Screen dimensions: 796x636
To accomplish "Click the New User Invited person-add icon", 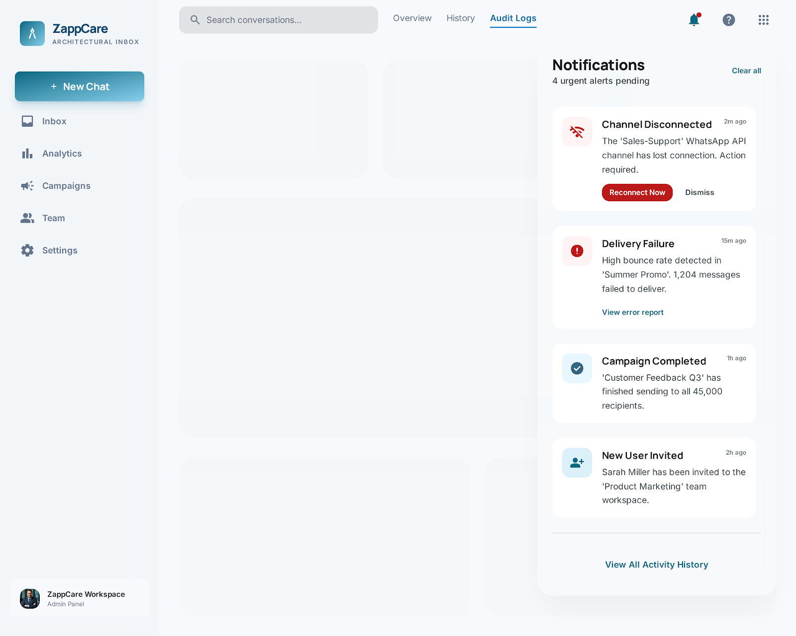I will 577,463.
